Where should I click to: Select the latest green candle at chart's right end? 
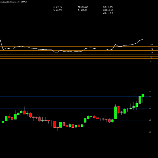[143, 96]
